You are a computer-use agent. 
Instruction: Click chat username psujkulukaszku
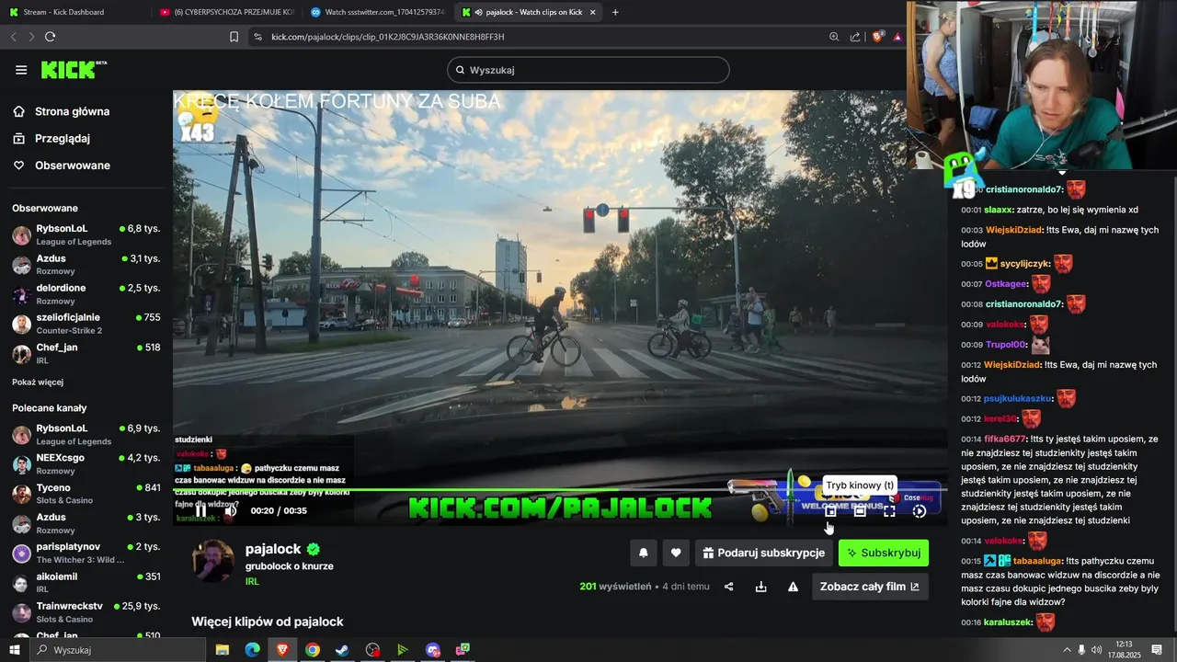[1017, 399]
